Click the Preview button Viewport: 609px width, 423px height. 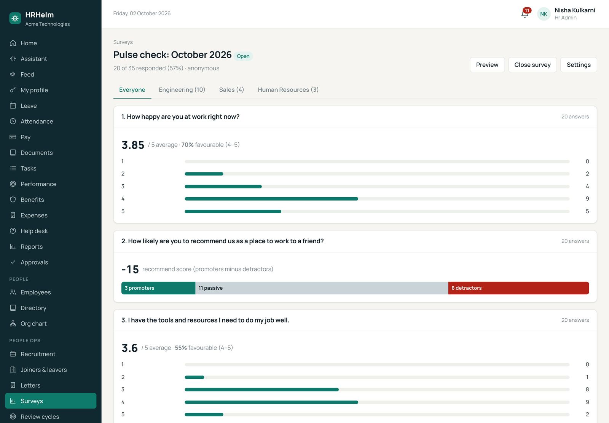point(487,65)
